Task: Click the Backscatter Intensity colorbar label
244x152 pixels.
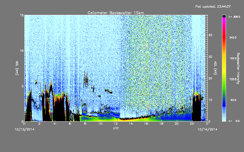Action: [x=238, y=68]
